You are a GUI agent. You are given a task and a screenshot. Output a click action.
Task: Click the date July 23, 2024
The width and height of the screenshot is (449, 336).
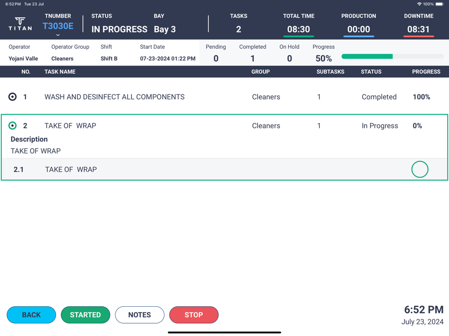[x=423, y=322]
